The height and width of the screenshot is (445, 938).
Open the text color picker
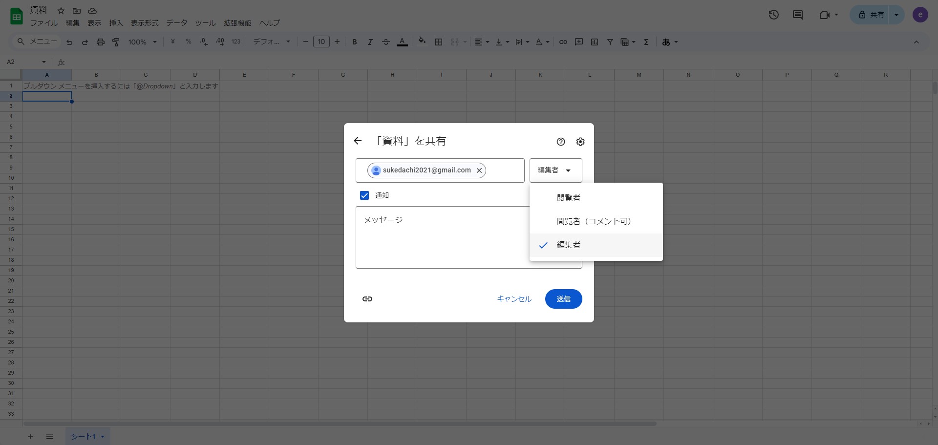click(402, 42)
